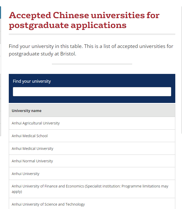182x209 pixels.
Task: Click the word Bristol in the intro
Action: 68,54
